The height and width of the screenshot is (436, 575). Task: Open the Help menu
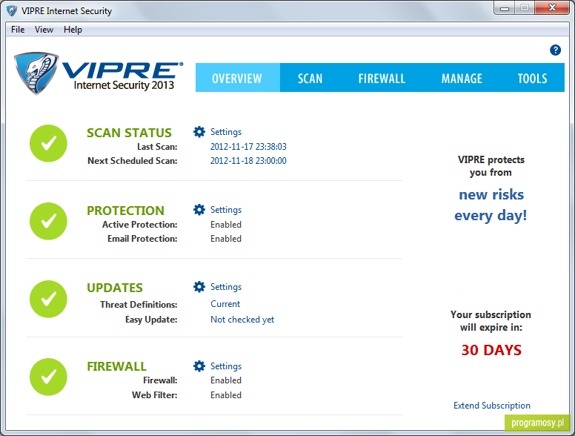point(73,30)
